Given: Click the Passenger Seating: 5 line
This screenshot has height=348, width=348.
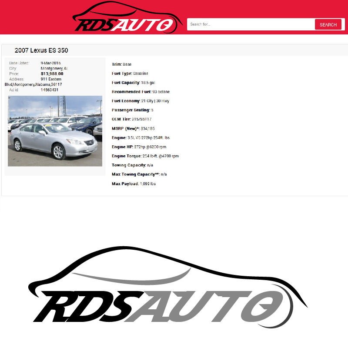Looking at the screenshot, I should [x=133, y=110].
